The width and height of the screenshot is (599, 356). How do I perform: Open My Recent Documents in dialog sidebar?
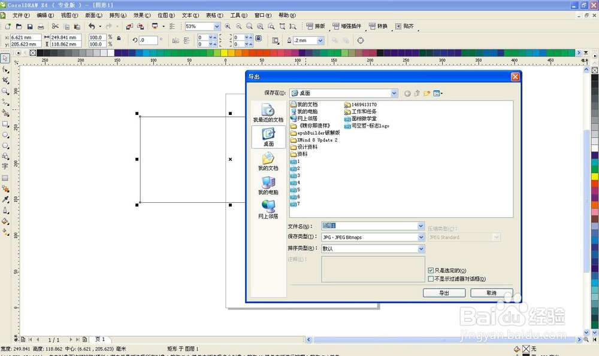pos(268,113)
